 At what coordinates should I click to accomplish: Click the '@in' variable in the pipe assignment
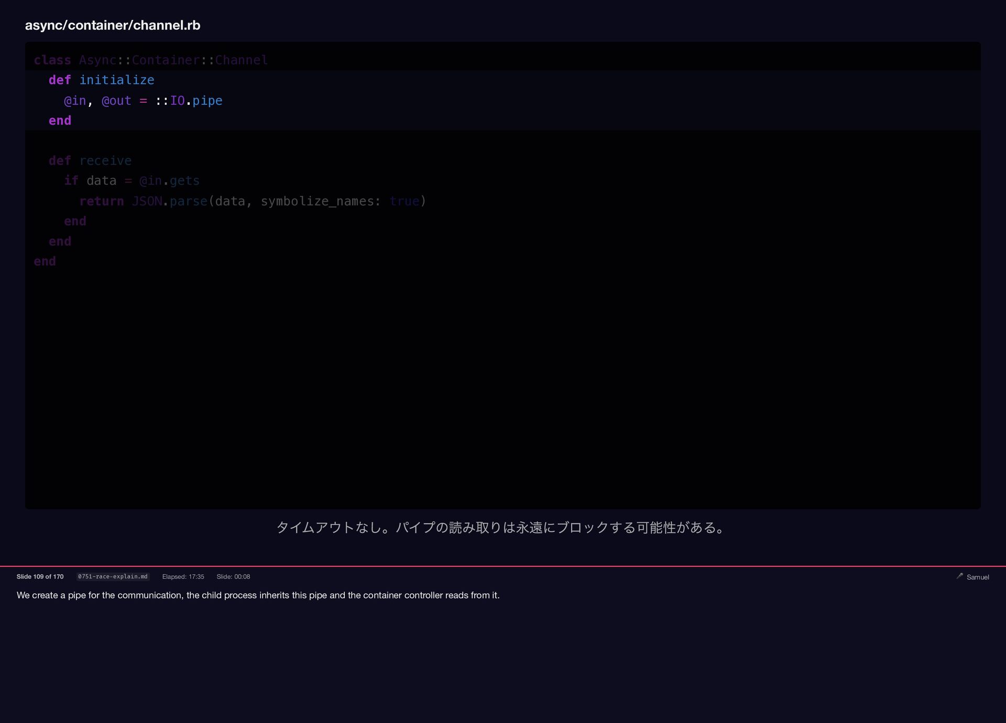coord(75,101)
